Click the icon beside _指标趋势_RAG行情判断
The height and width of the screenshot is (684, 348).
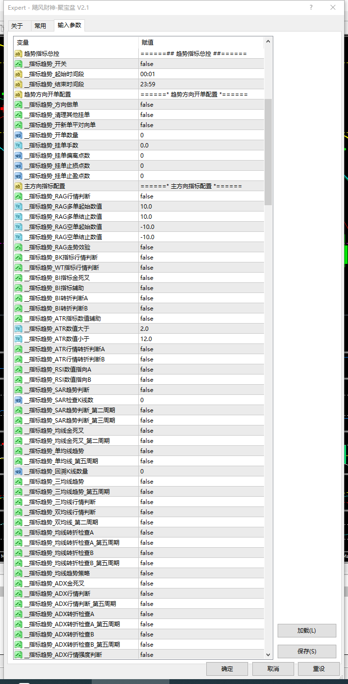point(18,196)
